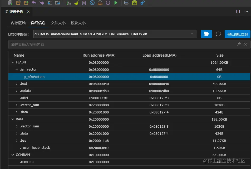Open the more actions ellipsis menu
Screen dimensions: 251x169
point(246,12)
